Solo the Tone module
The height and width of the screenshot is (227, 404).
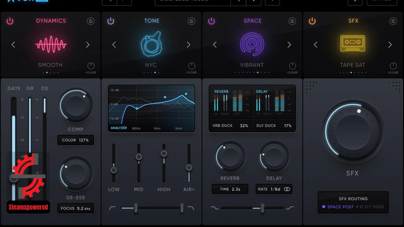pyautogui.click(x=192, y=21)
